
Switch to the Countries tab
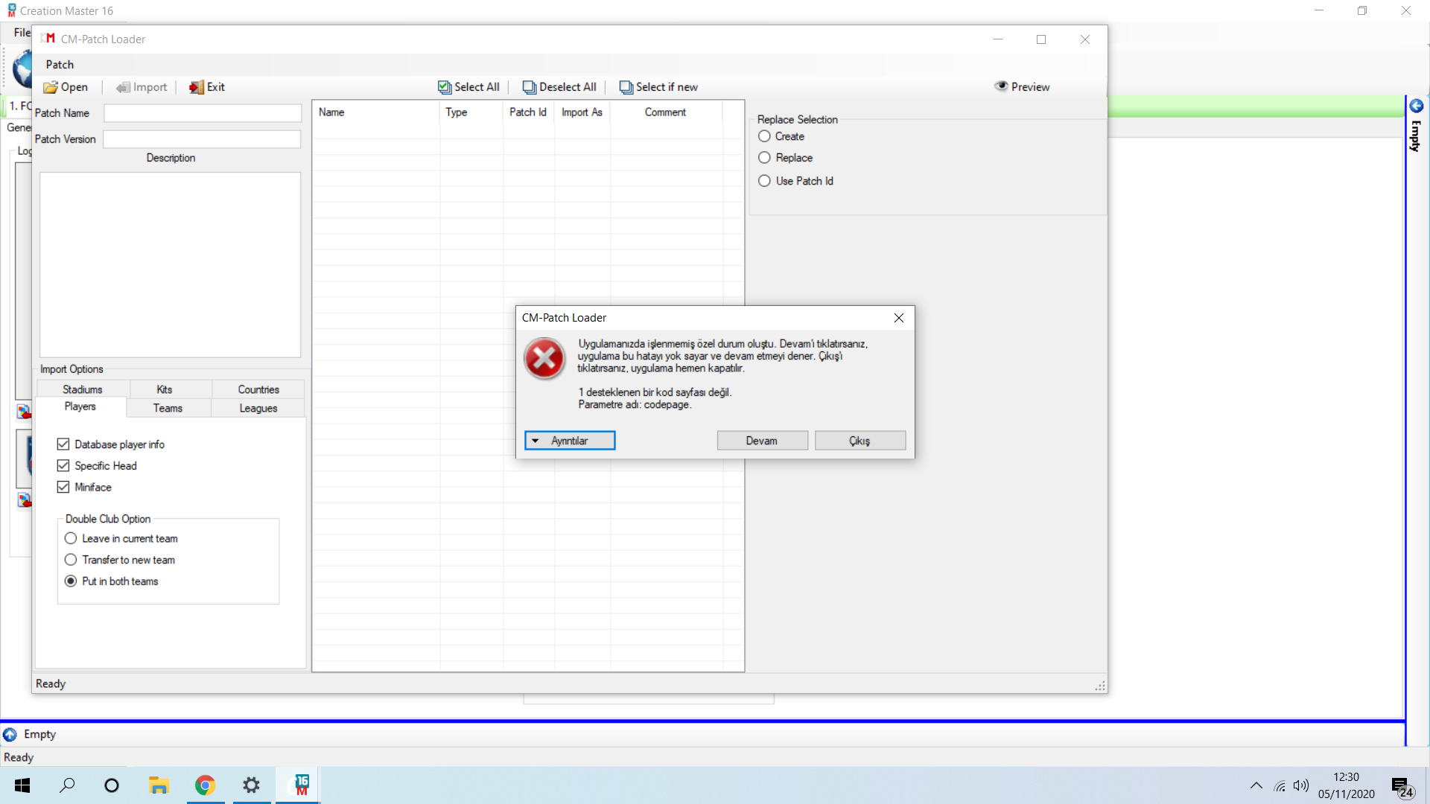coord(258,389)
